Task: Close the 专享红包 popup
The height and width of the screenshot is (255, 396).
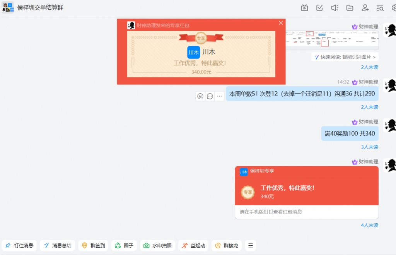Action: click(x=281, y=22)
